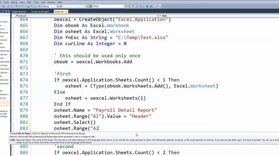Open the Window menu
This screenshot has width=279, height=156.
51,2
